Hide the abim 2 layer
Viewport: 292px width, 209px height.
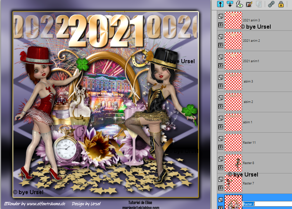click(x=221, y=106)
